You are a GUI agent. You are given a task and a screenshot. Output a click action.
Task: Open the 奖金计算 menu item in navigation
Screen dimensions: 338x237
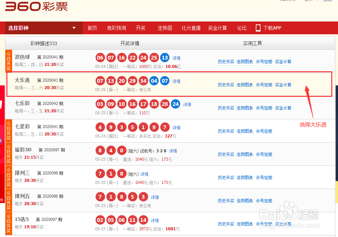217,28
